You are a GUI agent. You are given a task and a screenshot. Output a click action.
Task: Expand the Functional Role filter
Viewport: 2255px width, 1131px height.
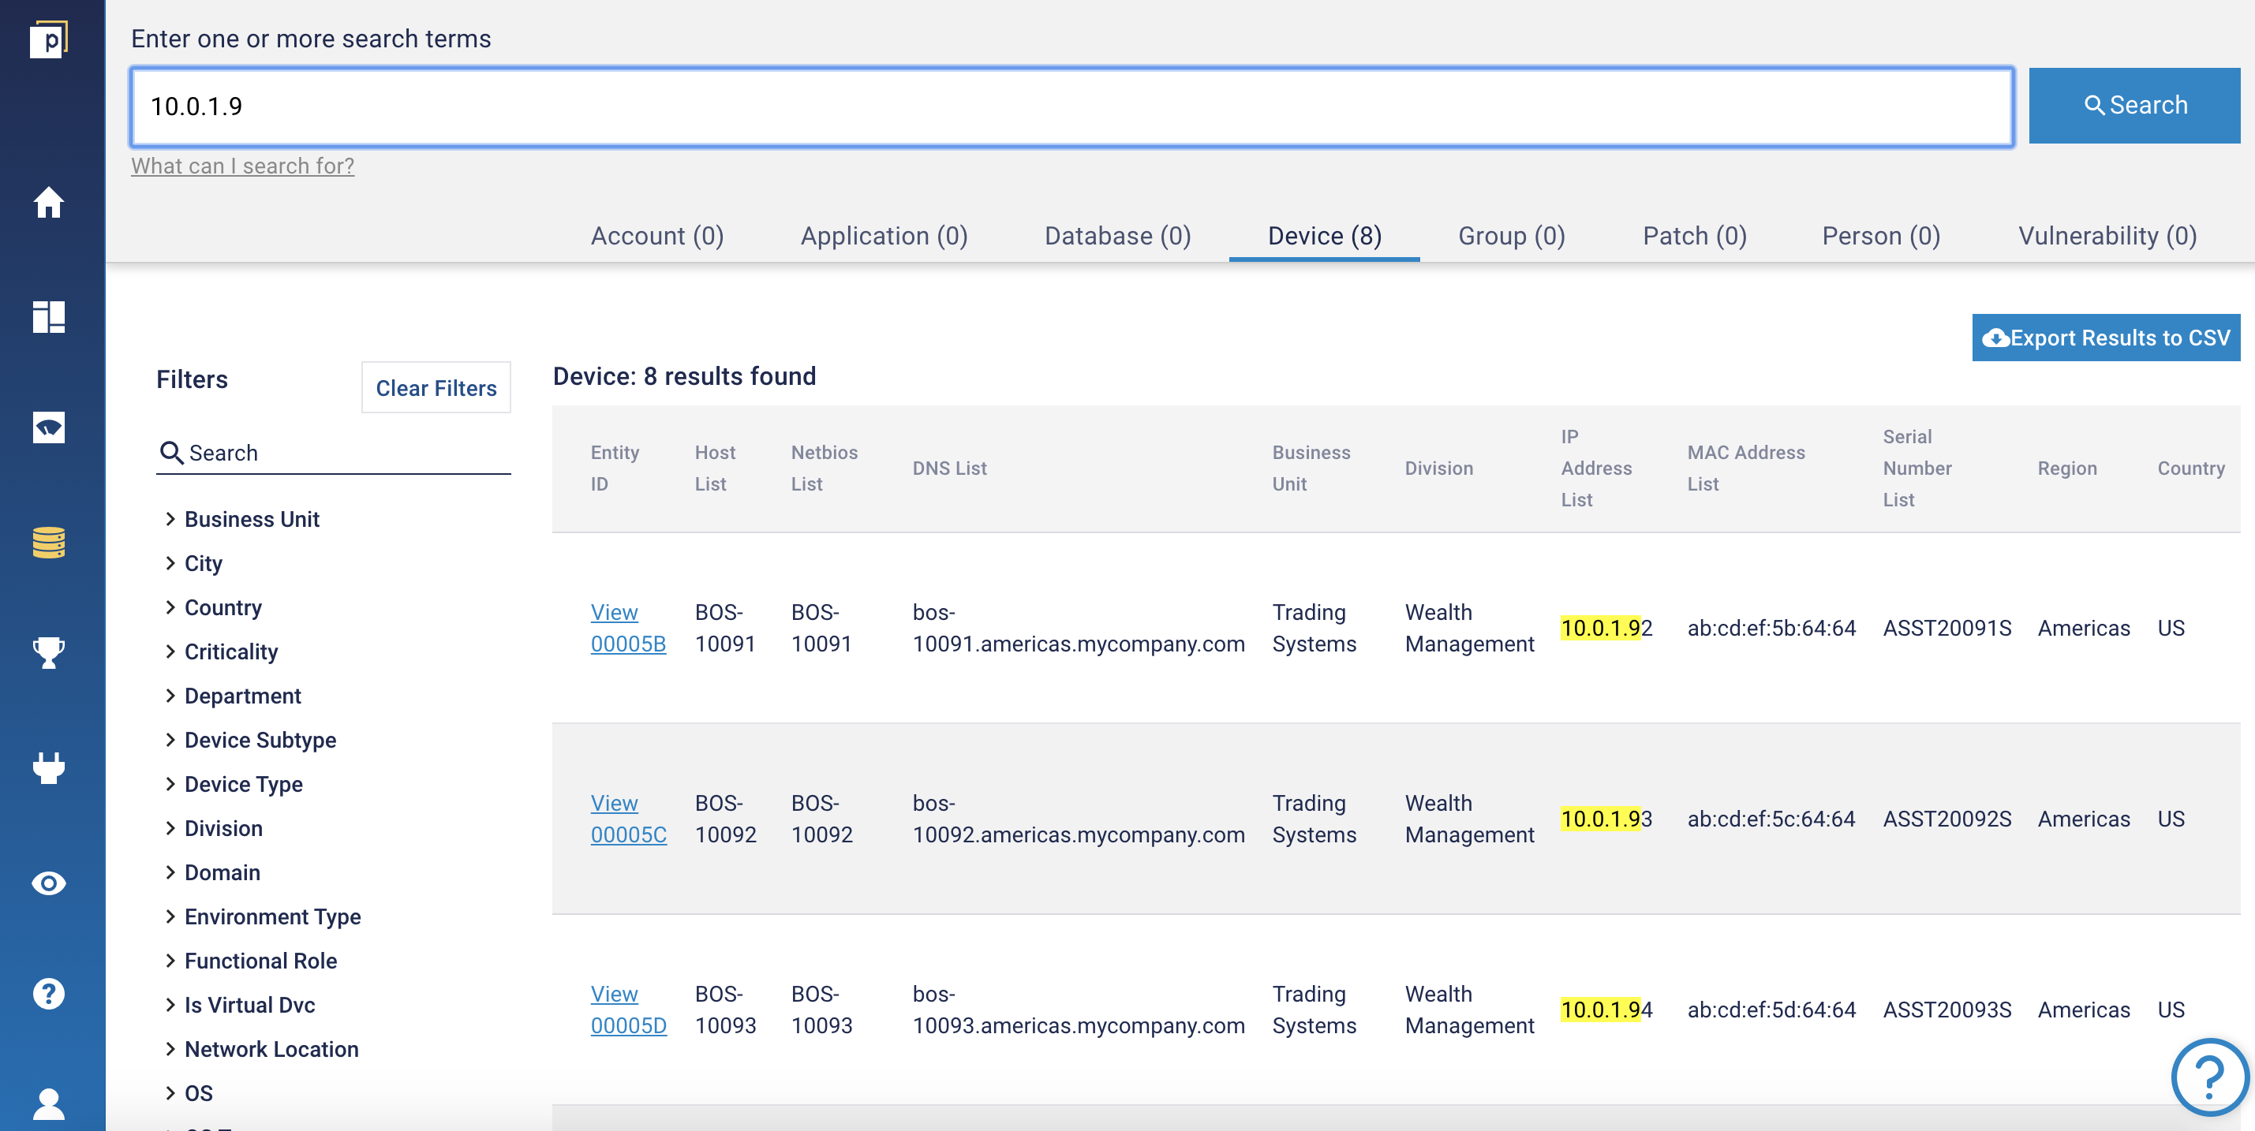250,961
